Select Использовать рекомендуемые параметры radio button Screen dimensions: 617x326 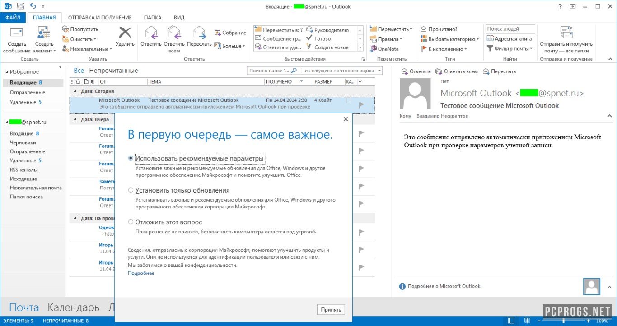point(131,159)
